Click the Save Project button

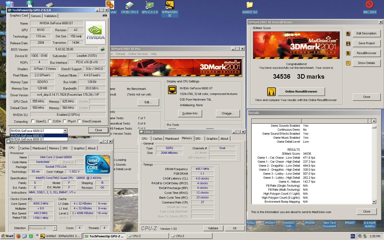[x=366, y=43]
